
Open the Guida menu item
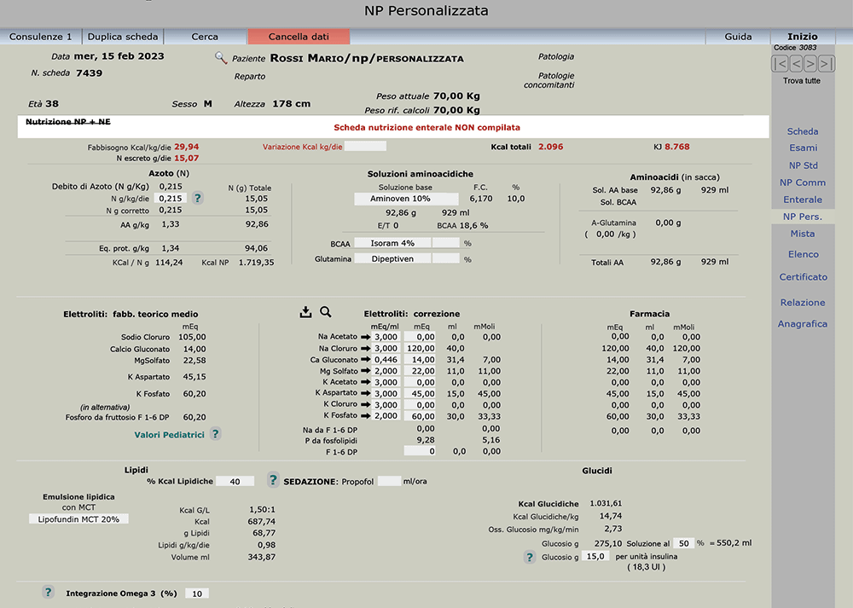(738, 37)
